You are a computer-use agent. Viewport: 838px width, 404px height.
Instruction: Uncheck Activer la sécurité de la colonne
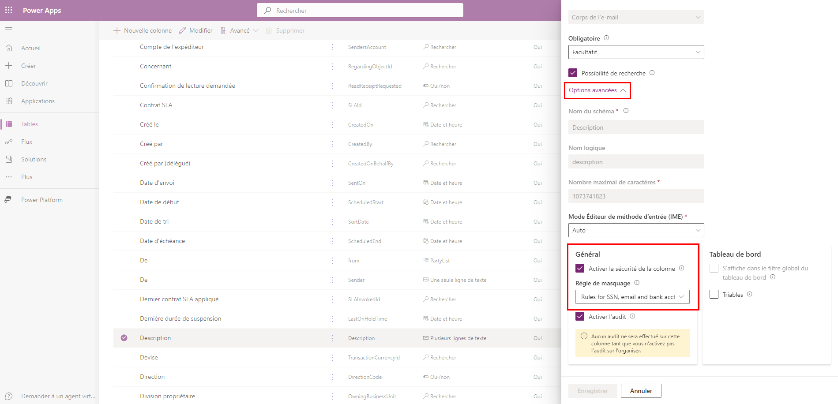pyautogui.click(x=580, y=268)
